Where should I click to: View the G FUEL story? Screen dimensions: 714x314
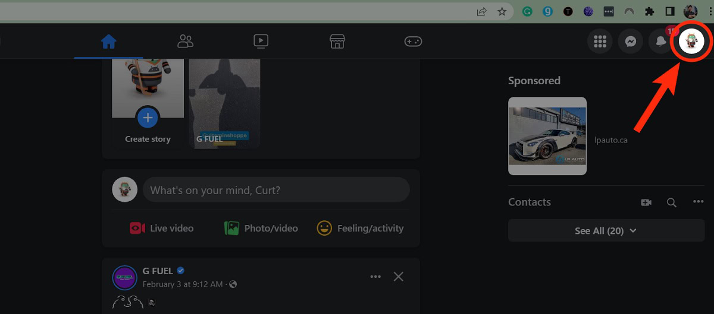224,103
